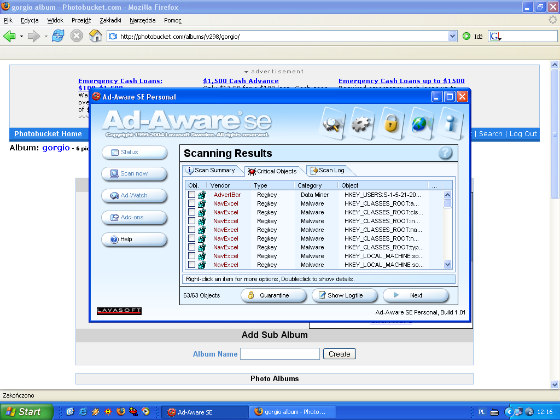Launch Firefox from quick launch bar
The image size is (560, 420).
pyautogui.click(x=121, y=411)
